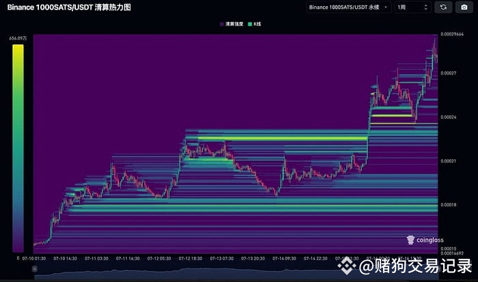
Task: Click the 07-14 22:30 time axis label
Action: point(315,259)
